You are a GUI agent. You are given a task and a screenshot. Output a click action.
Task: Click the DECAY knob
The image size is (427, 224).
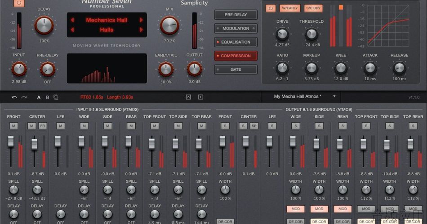click(x=44, y=25)
